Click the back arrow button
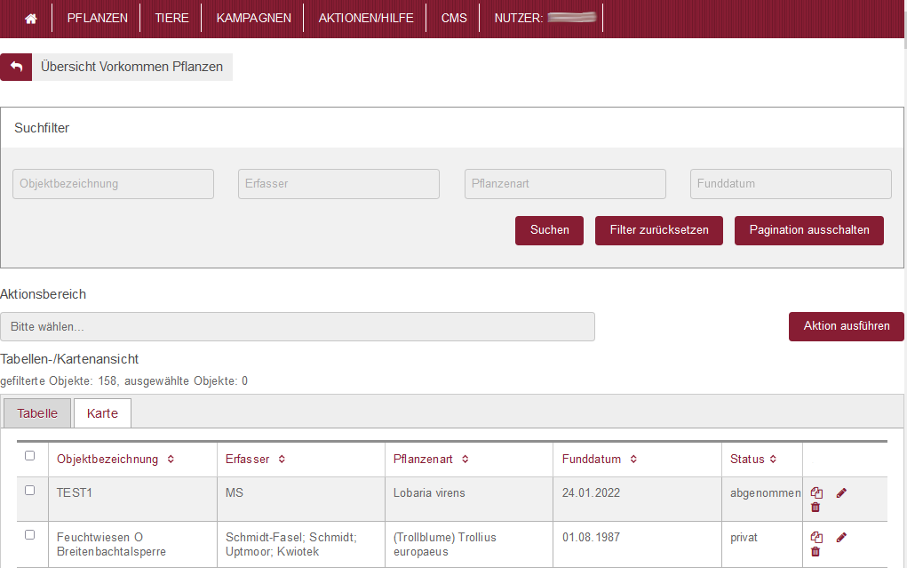Screen dimensions: 907x568 pyautogui.click(x=16, y=67)
